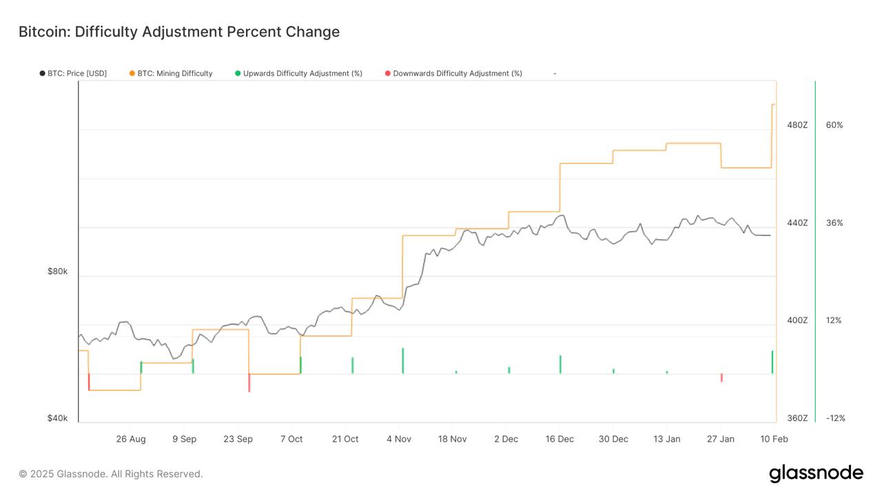Image resolution: width=882 pixels, height=496 pixels.
Task: Click the 10 Feb date label
Action: [x=774, y=439]
